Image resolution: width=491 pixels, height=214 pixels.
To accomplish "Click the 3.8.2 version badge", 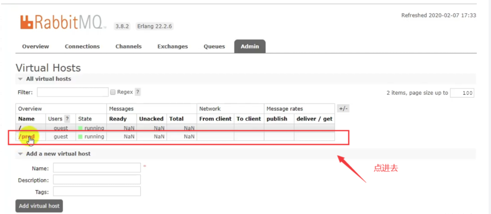I will (x=122, y=26).
